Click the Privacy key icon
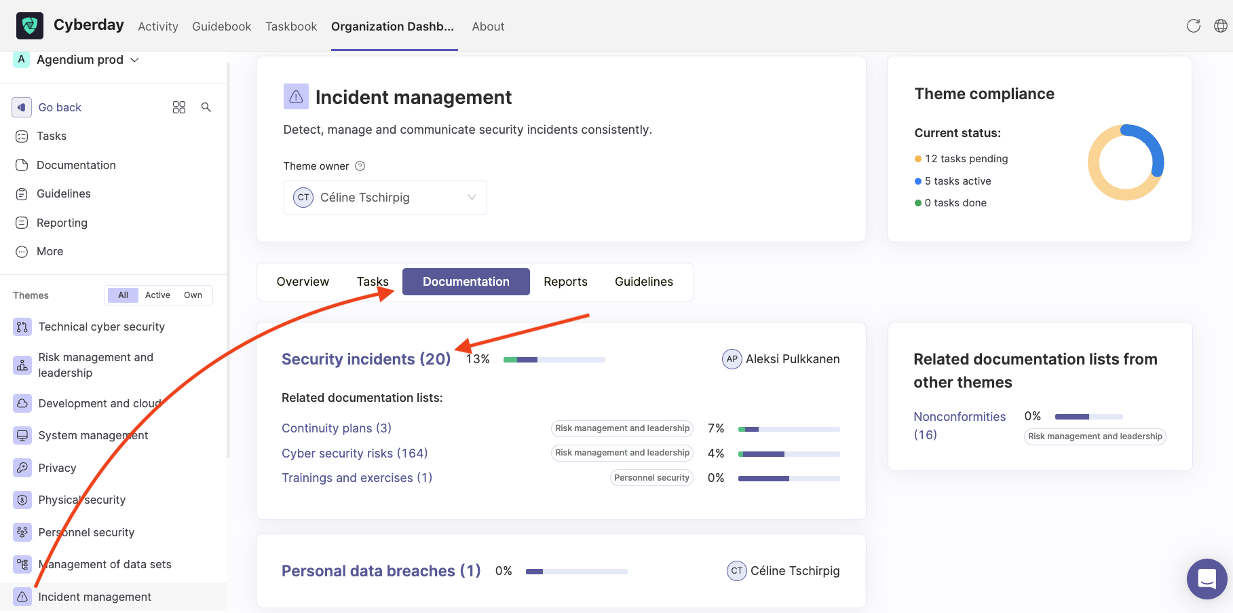 coord(22,468)
